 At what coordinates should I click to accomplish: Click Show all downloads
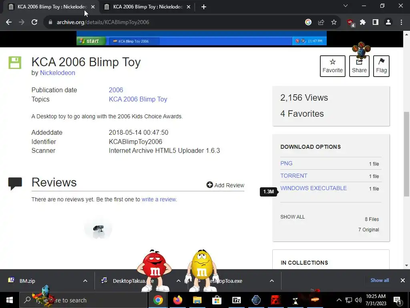[380, 280]
